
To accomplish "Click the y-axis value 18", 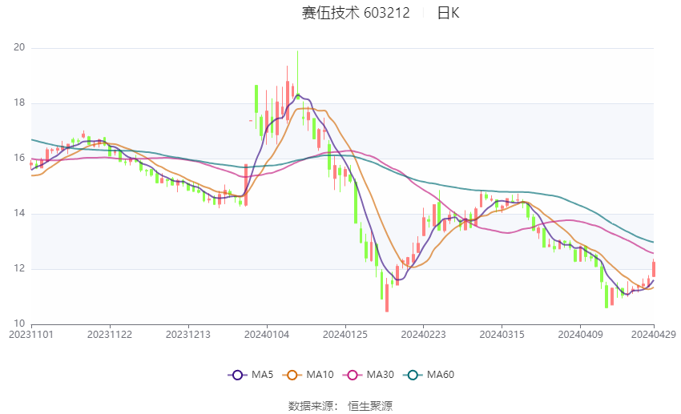I will pos(19,102).
